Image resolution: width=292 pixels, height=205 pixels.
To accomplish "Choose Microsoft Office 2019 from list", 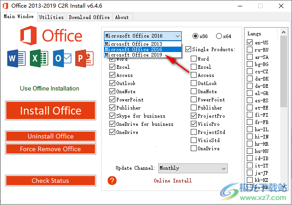I will coord(143,55).
